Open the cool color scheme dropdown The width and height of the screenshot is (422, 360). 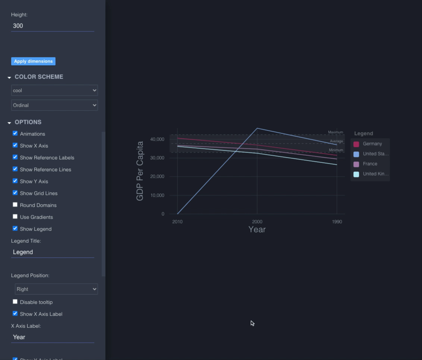point(54,90)
